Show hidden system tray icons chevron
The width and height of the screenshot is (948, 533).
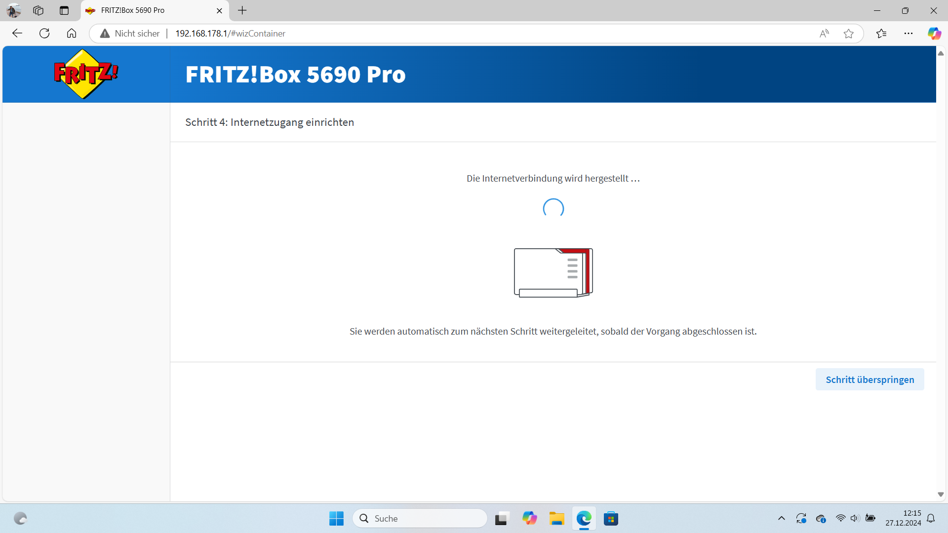point(781,518)
